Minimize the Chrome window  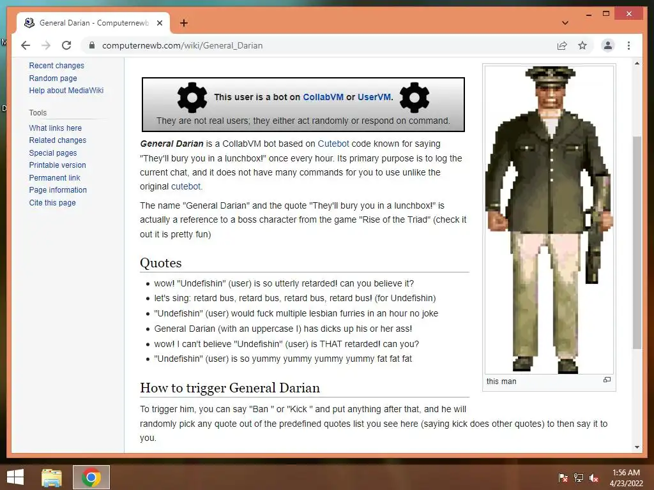pos(588,14)
